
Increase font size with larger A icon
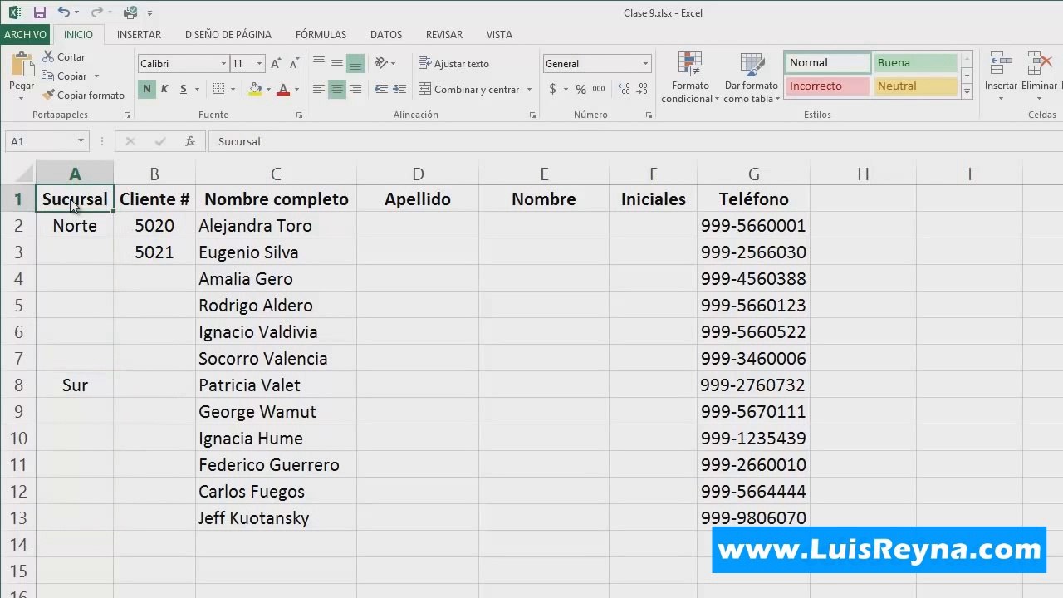pos(277,64)
